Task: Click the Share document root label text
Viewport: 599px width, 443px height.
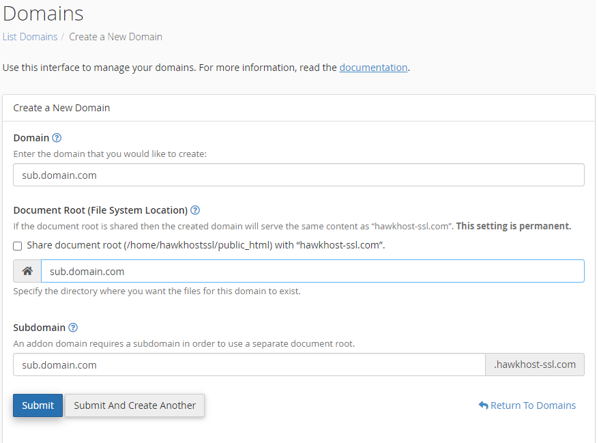Action: click(x=205, y=246)
